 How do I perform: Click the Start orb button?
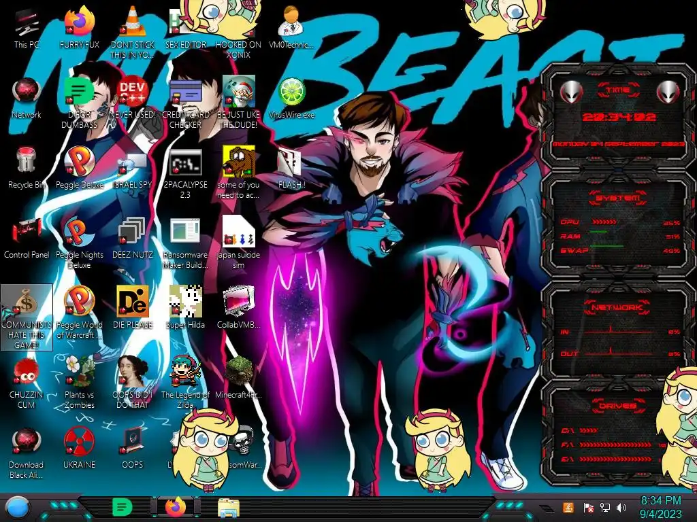(18, 507)
